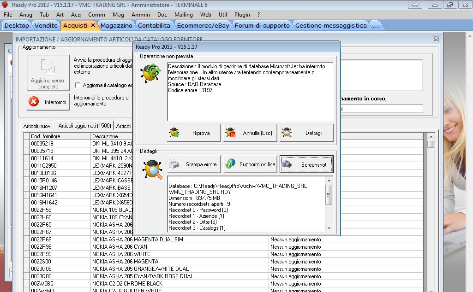Open the Art menu
This screenshot has width=473, height=292.
60,14
